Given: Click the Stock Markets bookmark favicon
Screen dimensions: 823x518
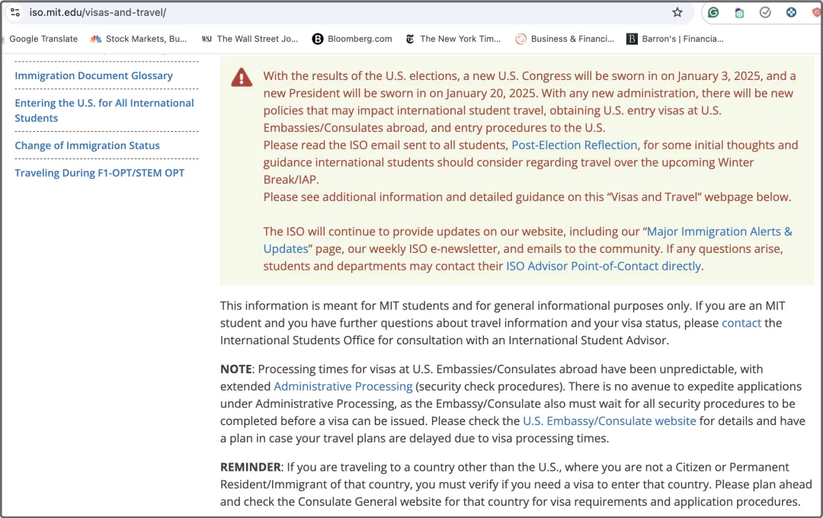Looking at the screenshot, I should 95,39.
